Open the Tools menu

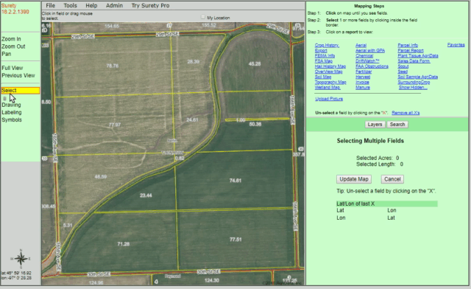tap(71, 5)
